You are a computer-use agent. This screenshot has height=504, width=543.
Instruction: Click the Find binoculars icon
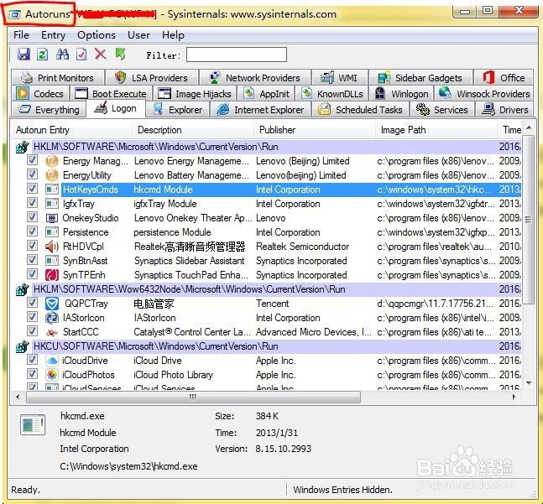click(x=62, y=55)
